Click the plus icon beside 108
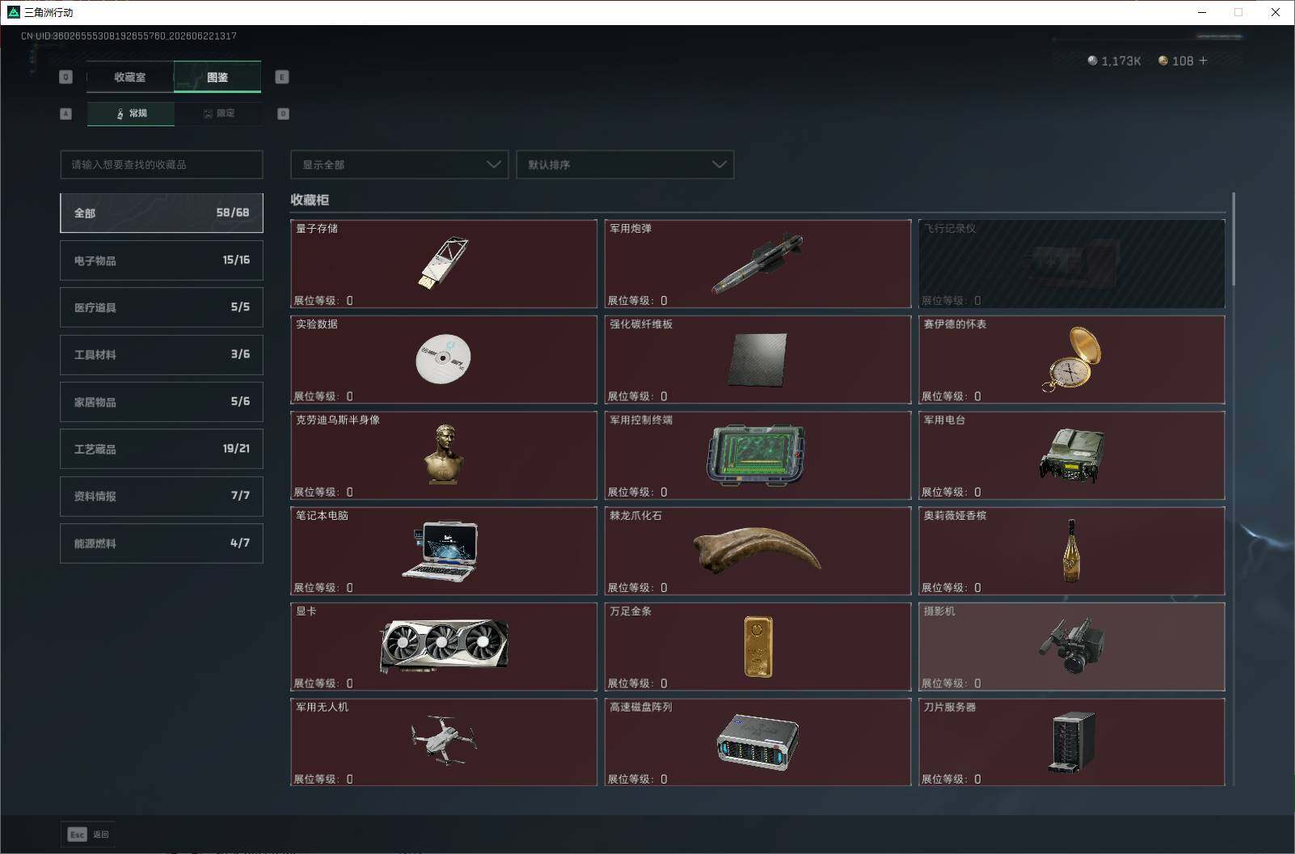Image resolution: width=1295 pixels, height=854 pixels. click(1203, 61)
